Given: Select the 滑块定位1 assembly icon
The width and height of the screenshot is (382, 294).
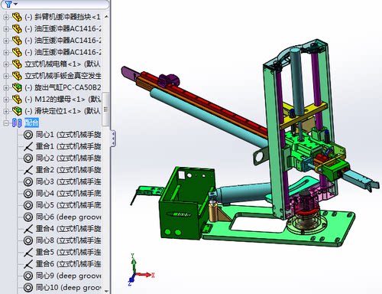Looking at the screenshot, I should 17,111.
